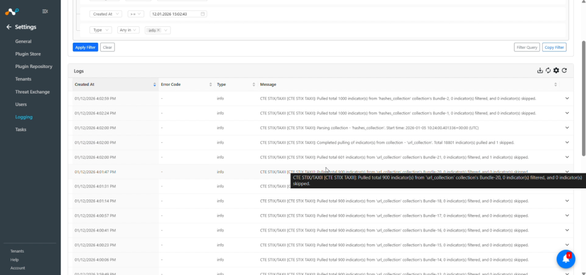Click the Apply Filter button
Screen dimensions: 586x275
point(86,47)
